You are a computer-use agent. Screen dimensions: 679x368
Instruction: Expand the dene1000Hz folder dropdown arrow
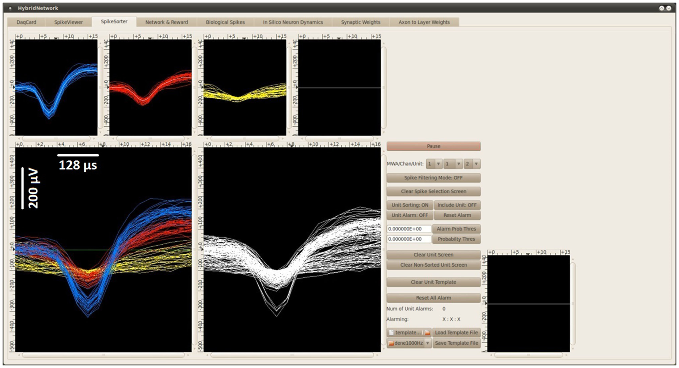click(427, 343)
